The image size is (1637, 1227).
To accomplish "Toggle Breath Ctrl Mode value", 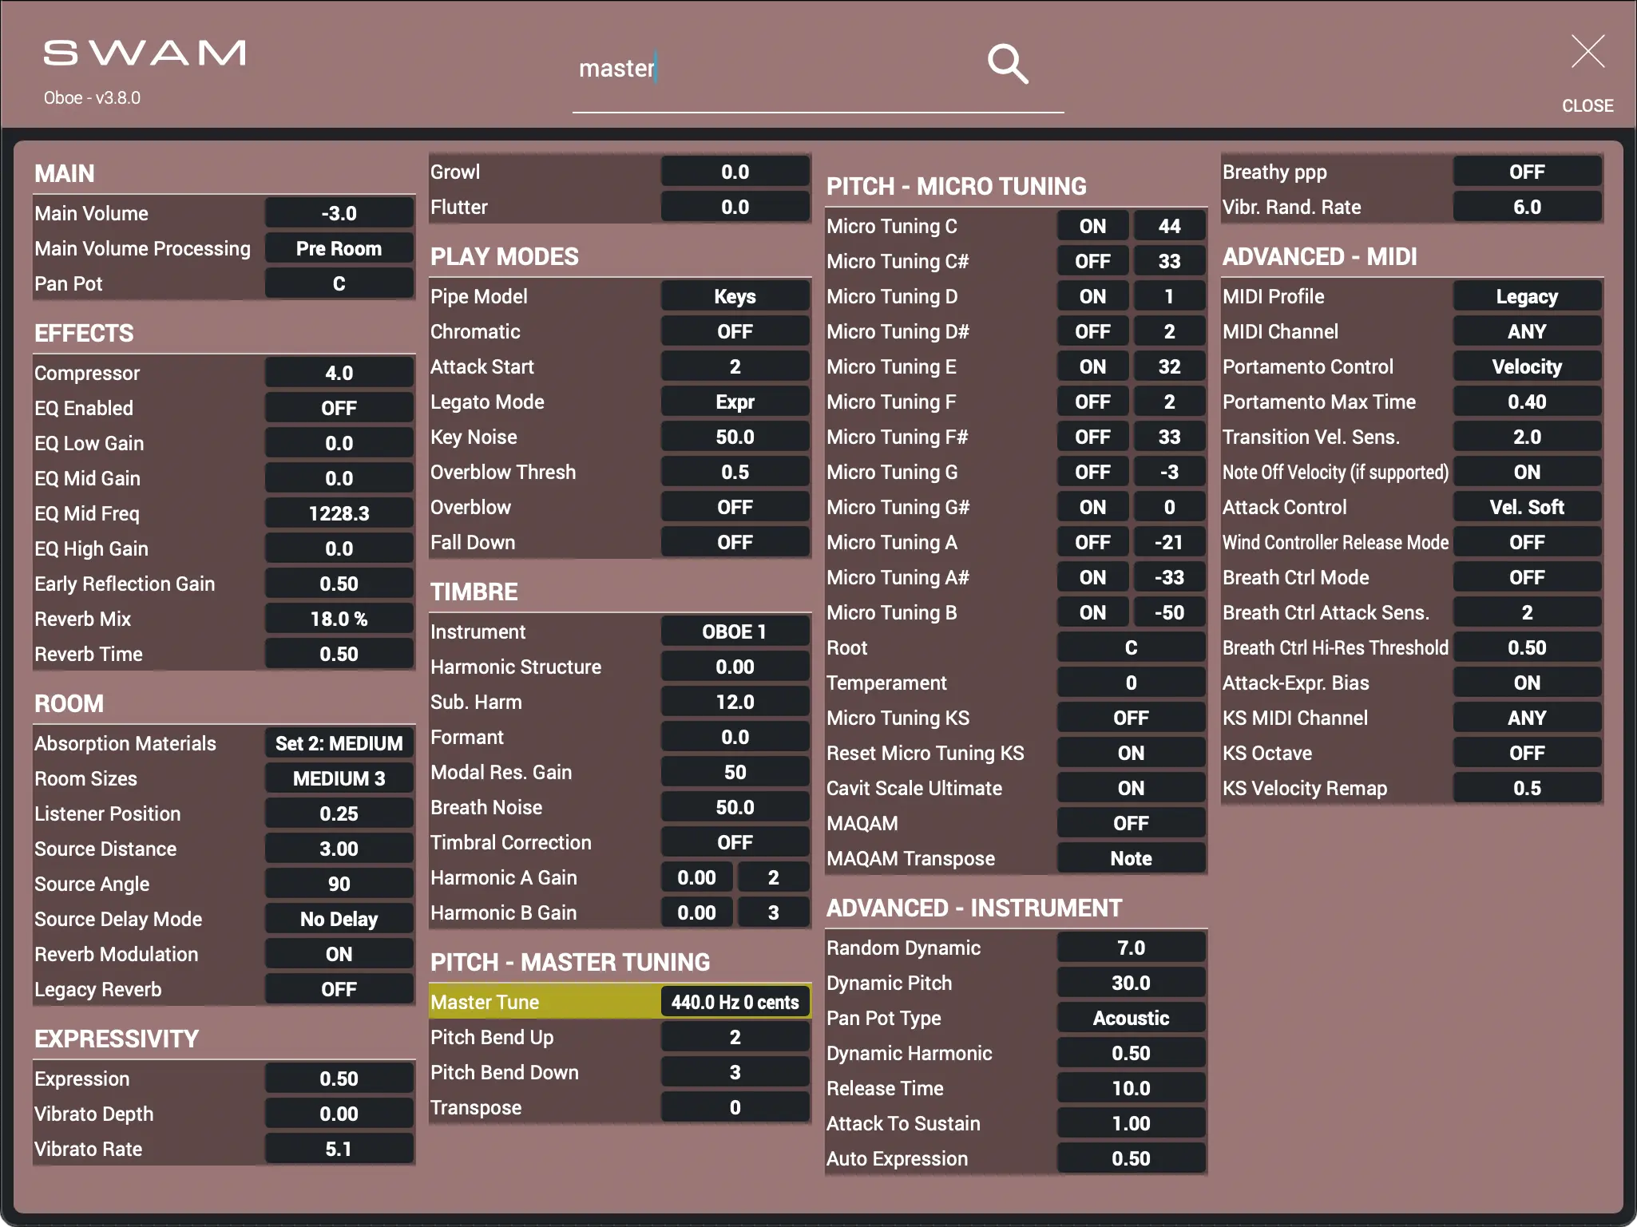I will tap(1526, 577).
